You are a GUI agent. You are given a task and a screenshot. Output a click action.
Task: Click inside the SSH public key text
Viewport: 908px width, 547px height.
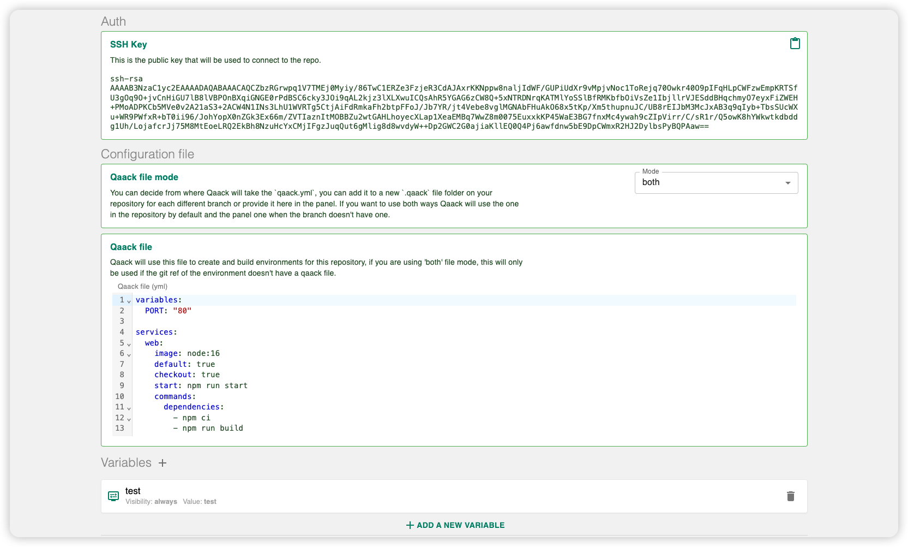click(x=454, y=103)
